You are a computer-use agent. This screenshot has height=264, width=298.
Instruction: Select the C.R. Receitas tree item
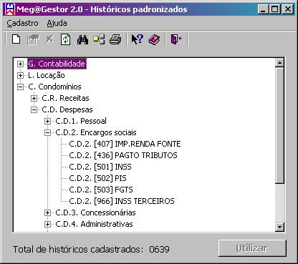[x=65, y=98]
